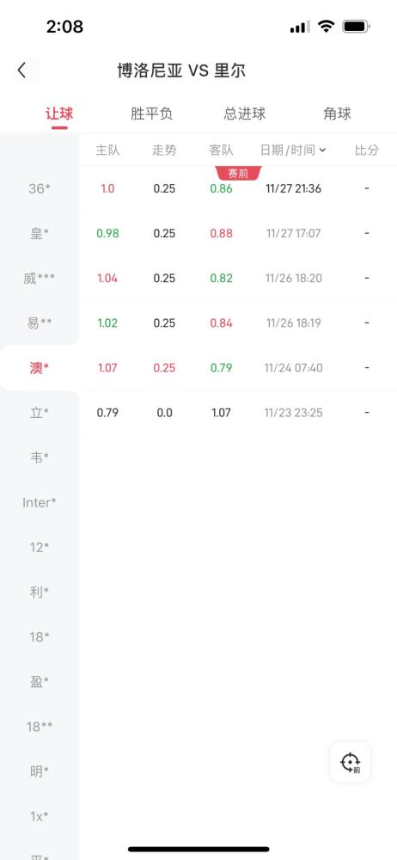The height and width of the screenshot is (860, 397).
Task: Pick bookmaker 威*** from the list
Action: pos(40,279)
